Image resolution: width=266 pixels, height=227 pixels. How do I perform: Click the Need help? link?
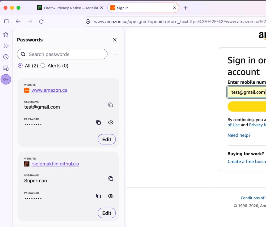click(239, 135)
